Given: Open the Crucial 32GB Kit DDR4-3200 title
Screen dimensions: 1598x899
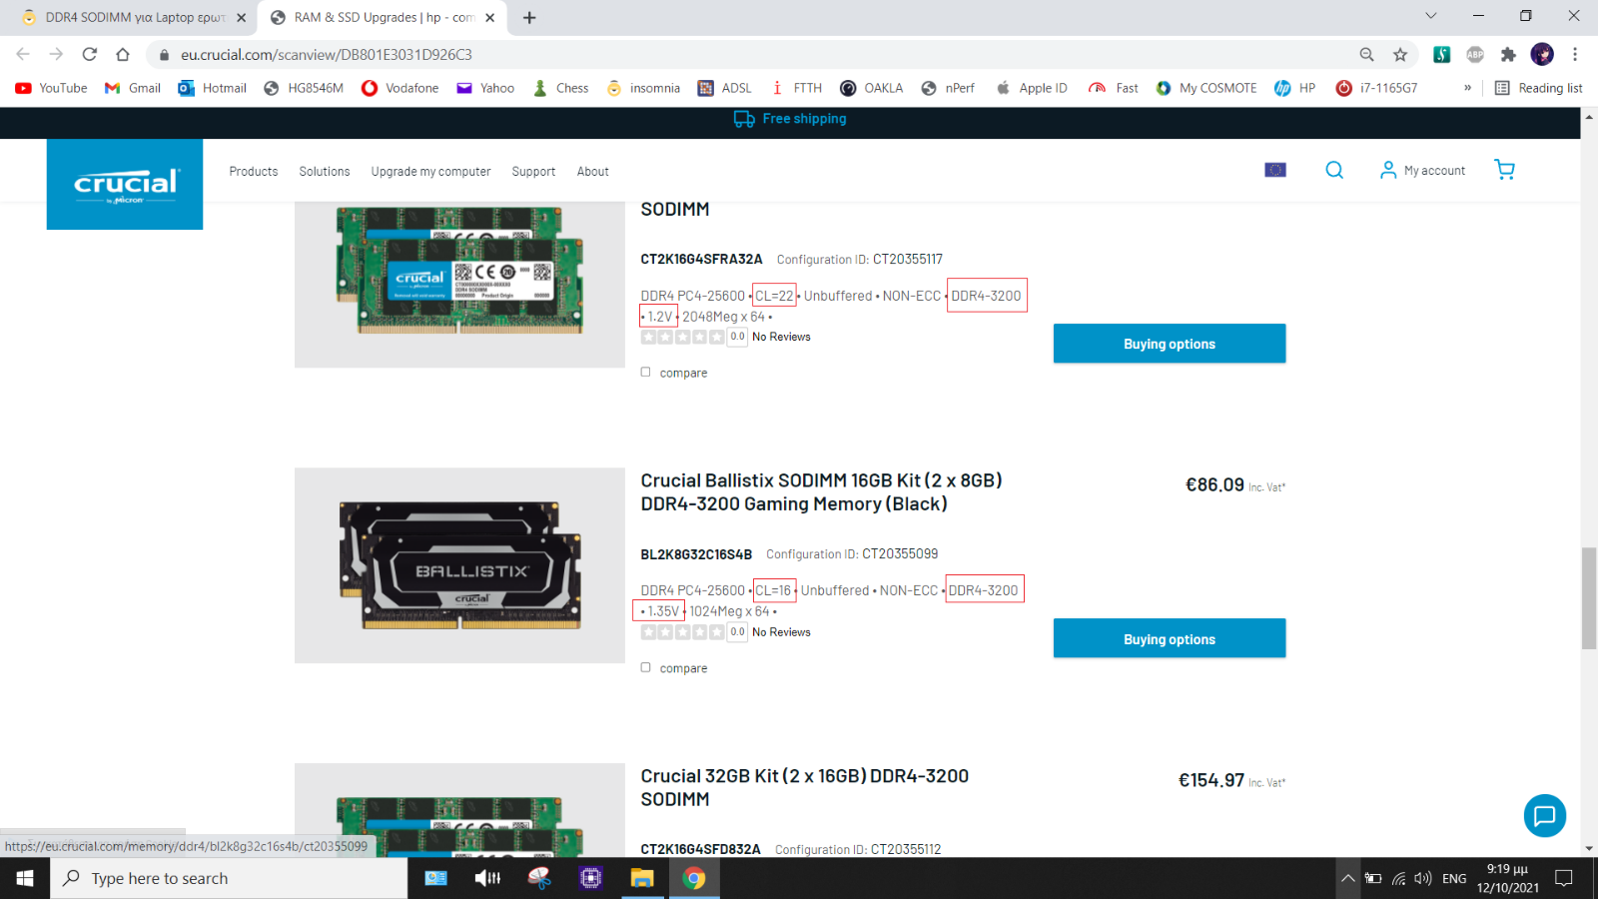Looking at the screenshot, I should coord(804,787).
